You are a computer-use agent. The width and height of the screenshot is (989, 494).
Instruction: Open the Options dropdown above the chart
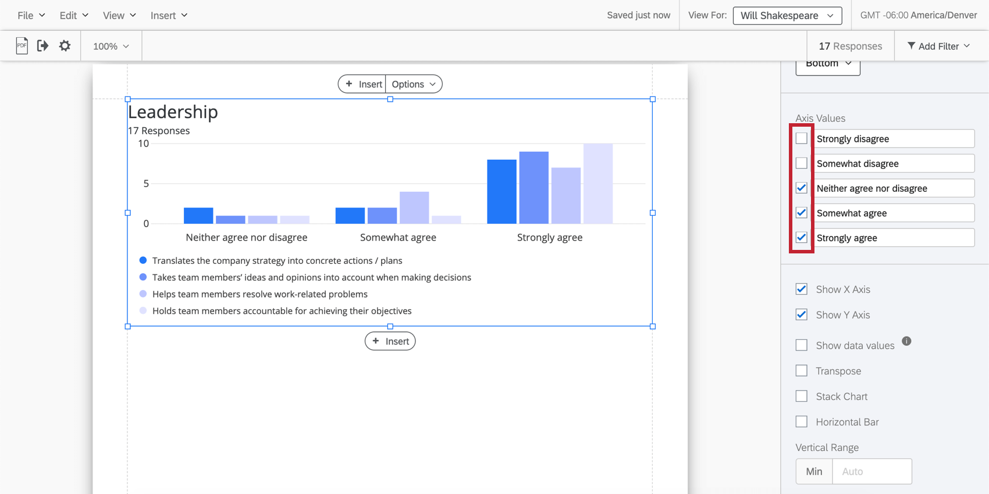tap(414, 84)
